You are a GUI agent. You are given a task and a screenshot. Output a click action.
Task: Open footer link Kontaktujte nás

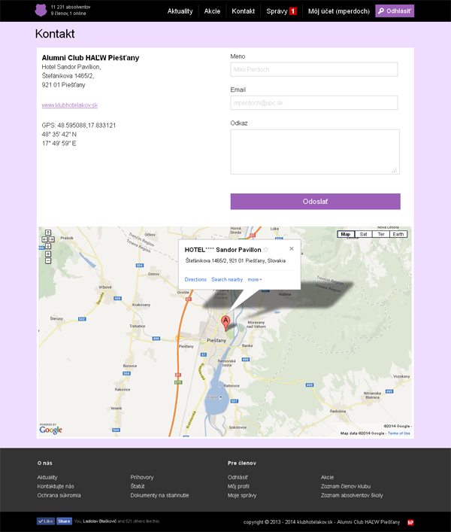(56, 487)
